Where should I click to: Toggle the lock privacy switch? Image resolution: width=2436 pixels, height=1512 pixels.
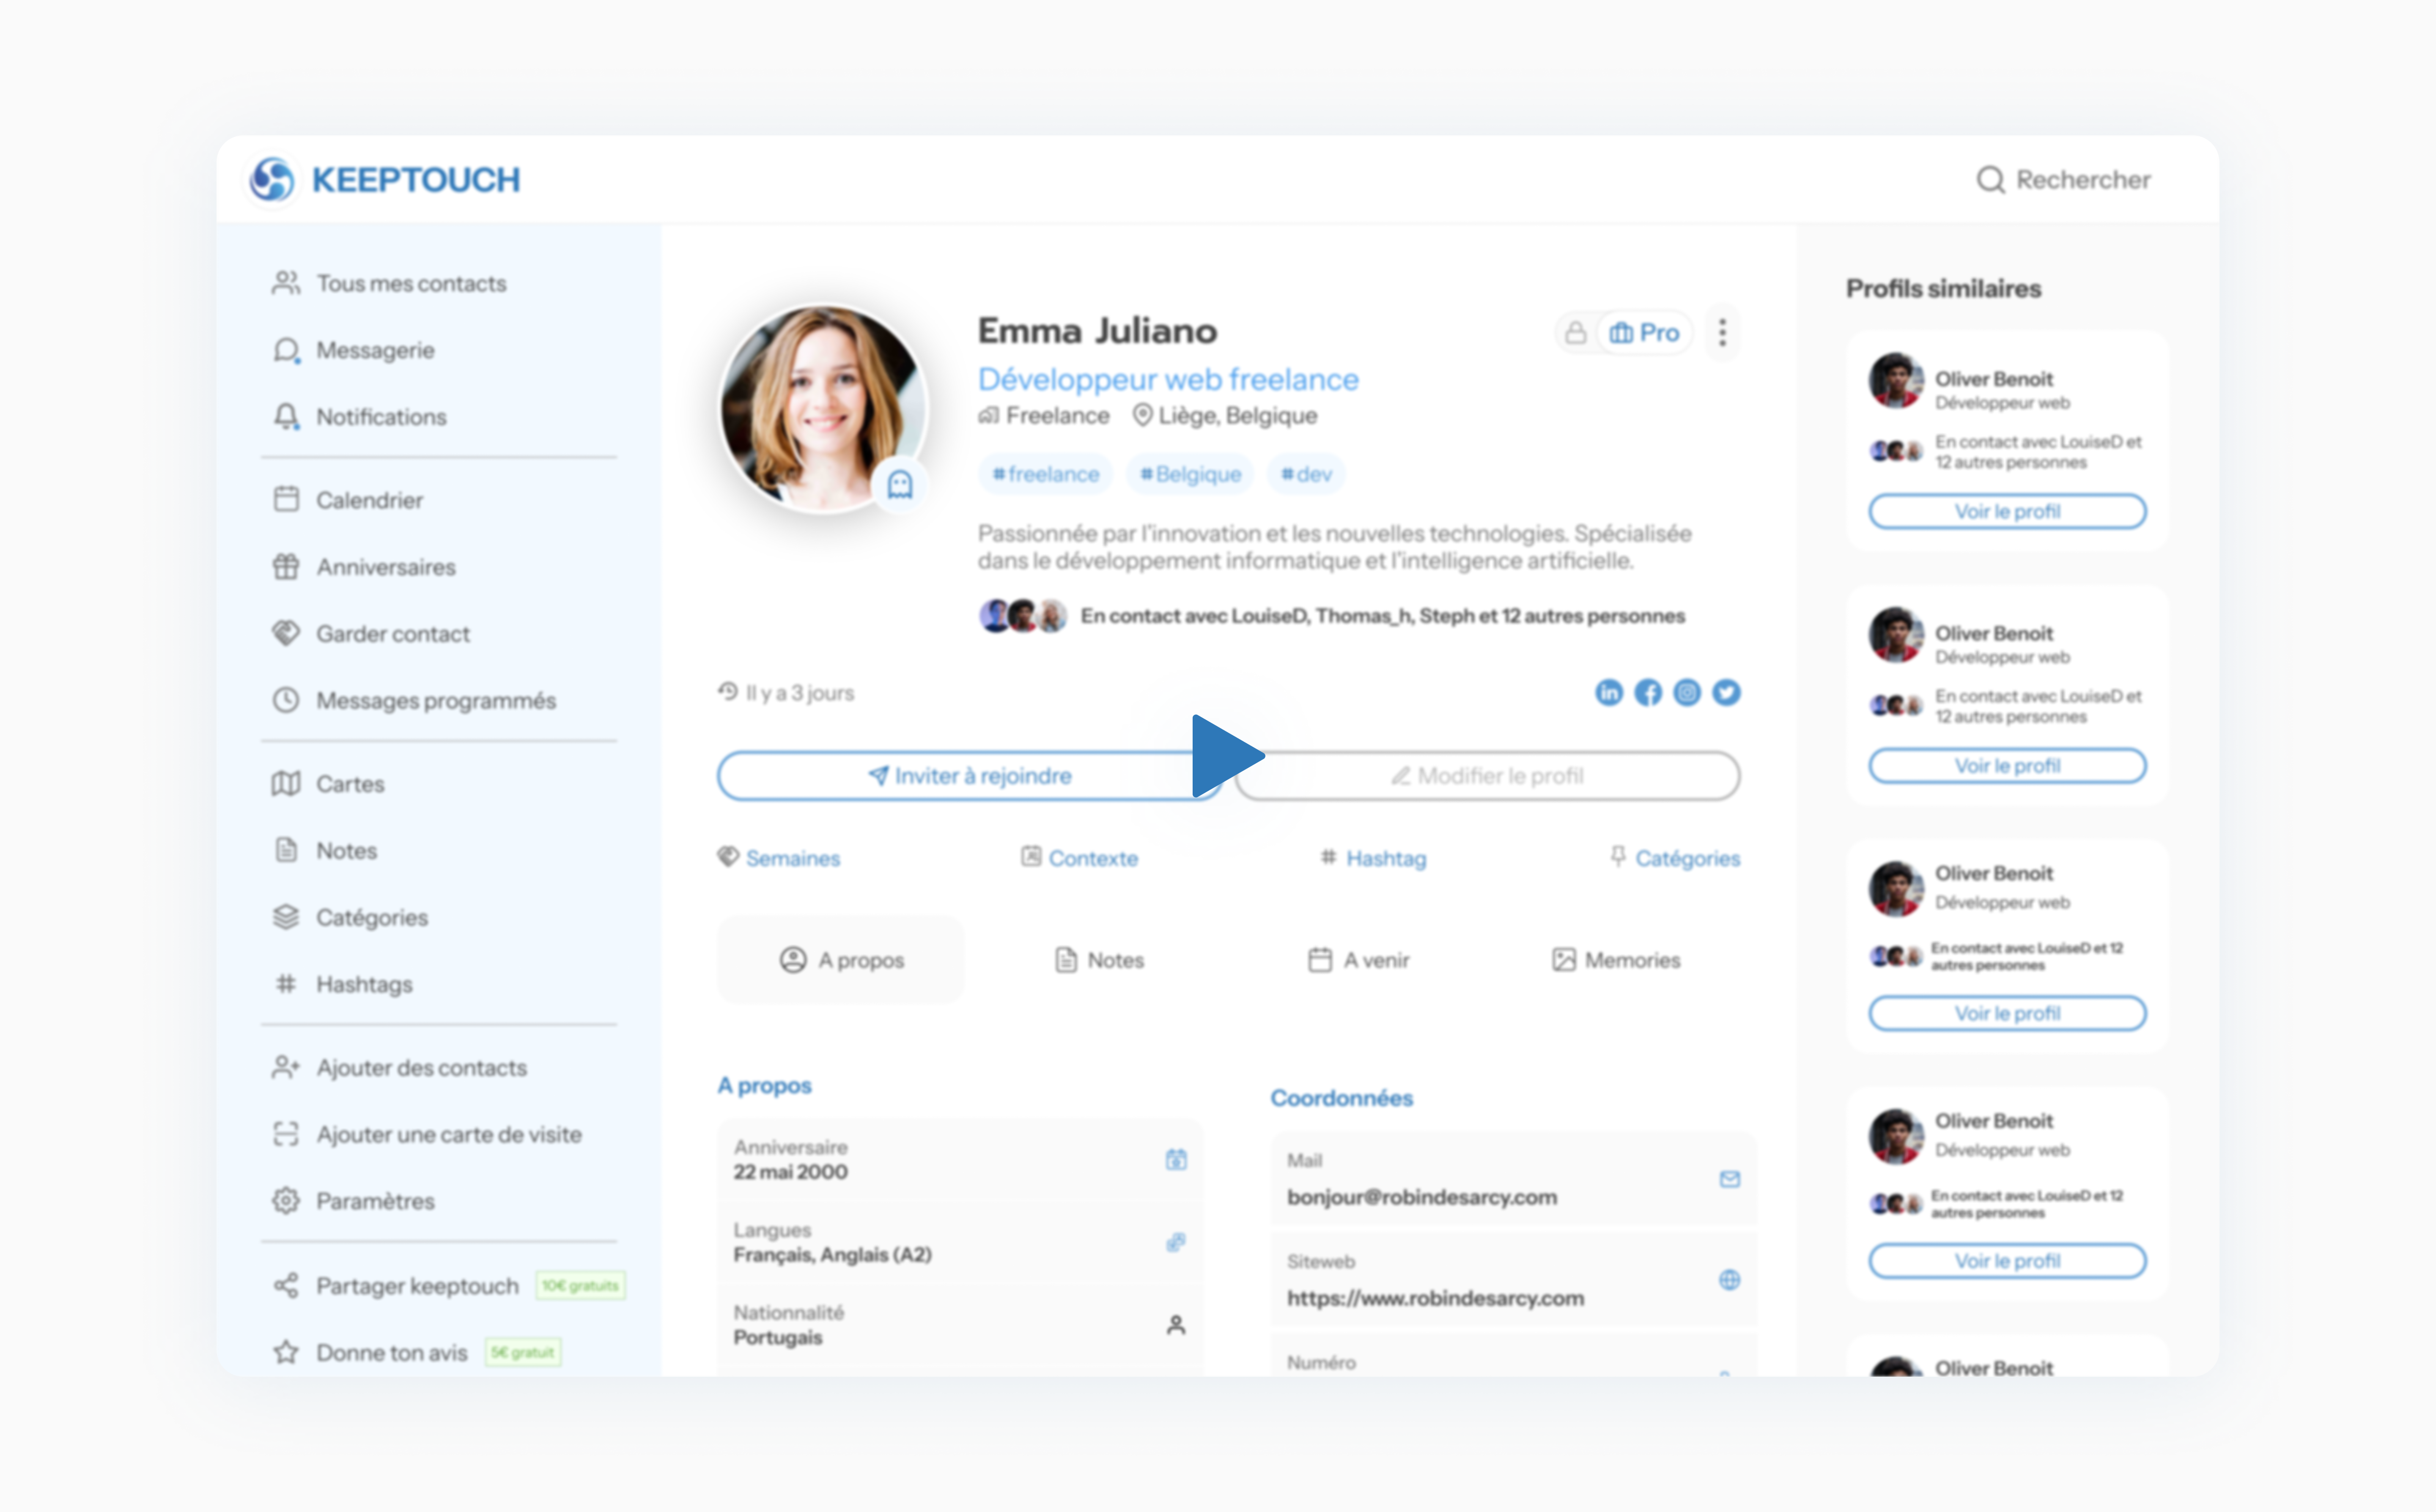tap(1576, 333)
